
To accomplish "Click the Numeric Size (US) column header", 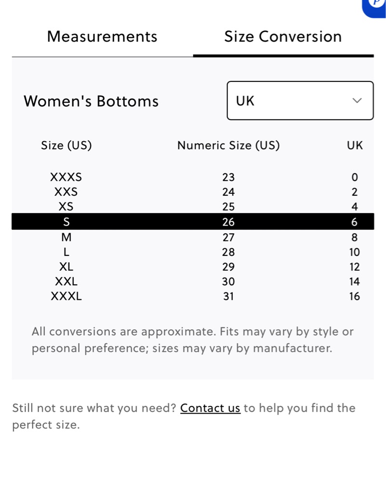I will pos(228,146).
